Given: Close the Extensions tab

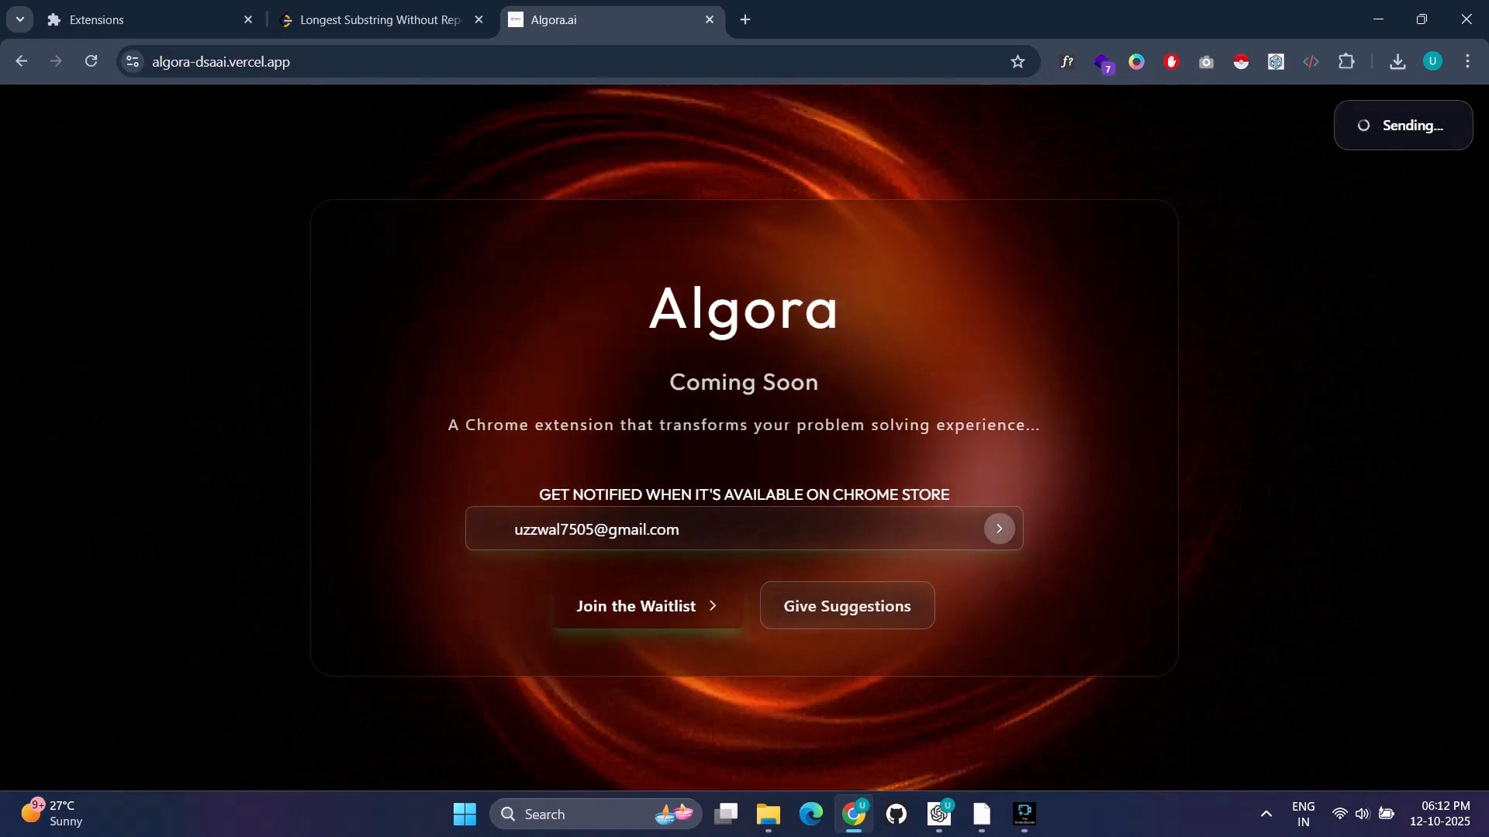Looking at the screenshot, I should click(x=248, y=19).
